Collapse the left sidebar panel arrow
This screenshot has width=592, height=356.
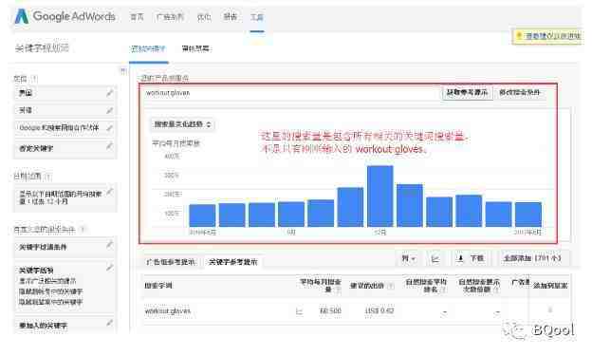pos(122,70)
